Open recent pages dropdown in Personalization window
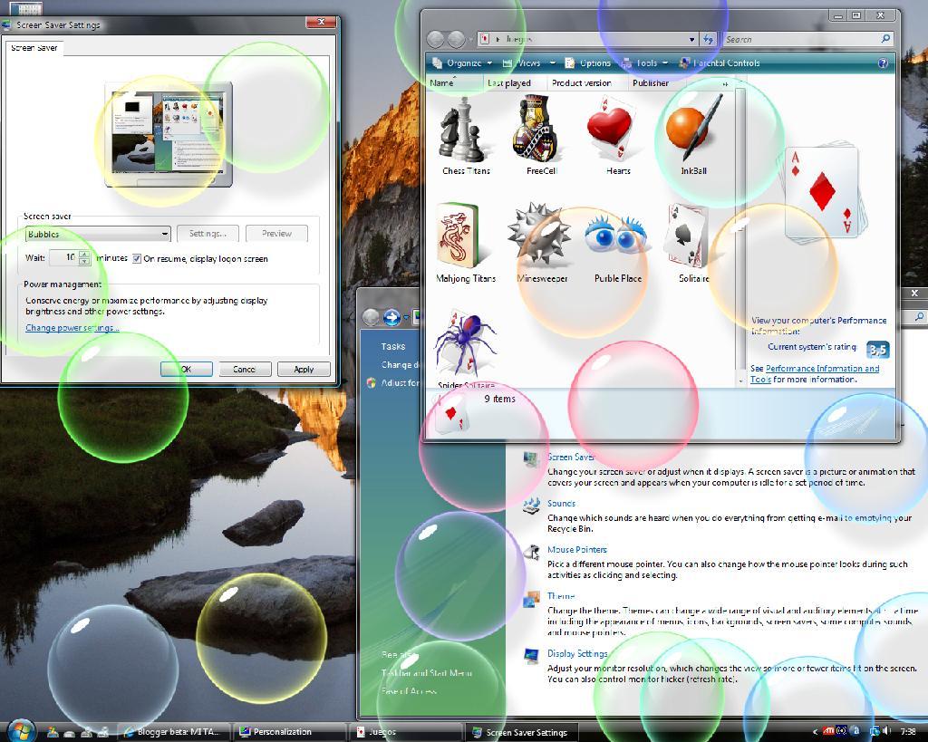The image size is (928, 742). tap(406, 318)
